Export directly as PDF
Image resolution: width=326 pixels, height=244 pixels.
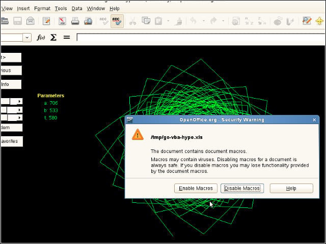pyautogui.click(x=62, y=21)
